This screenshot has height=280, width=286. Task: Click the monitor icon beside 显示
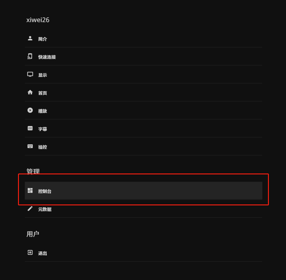30,74
